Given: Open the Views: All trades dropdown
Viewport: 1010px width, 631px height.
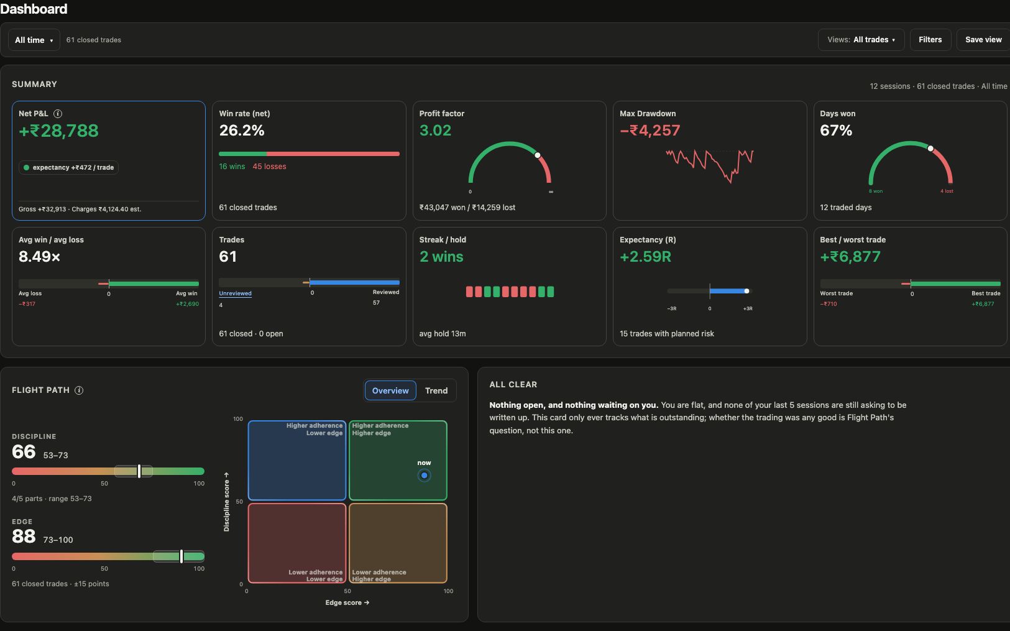Looking at the screenshot, I should [861, 40].
